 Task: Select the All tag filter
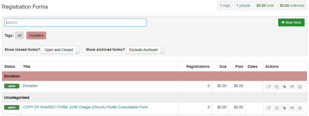[19, 35]
